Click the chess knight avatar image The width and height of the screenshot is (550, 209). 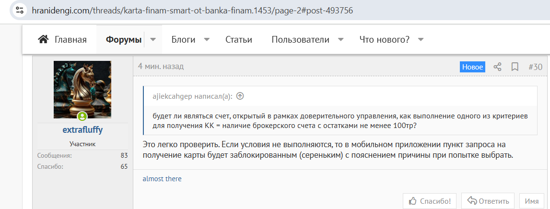click(82, 90)
